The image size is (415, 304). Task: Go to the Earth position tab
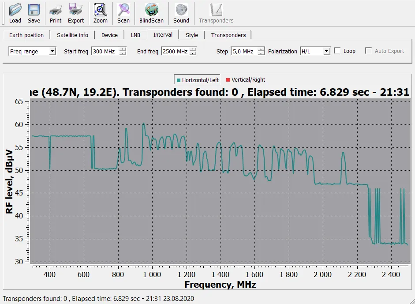tap(26, 35)
